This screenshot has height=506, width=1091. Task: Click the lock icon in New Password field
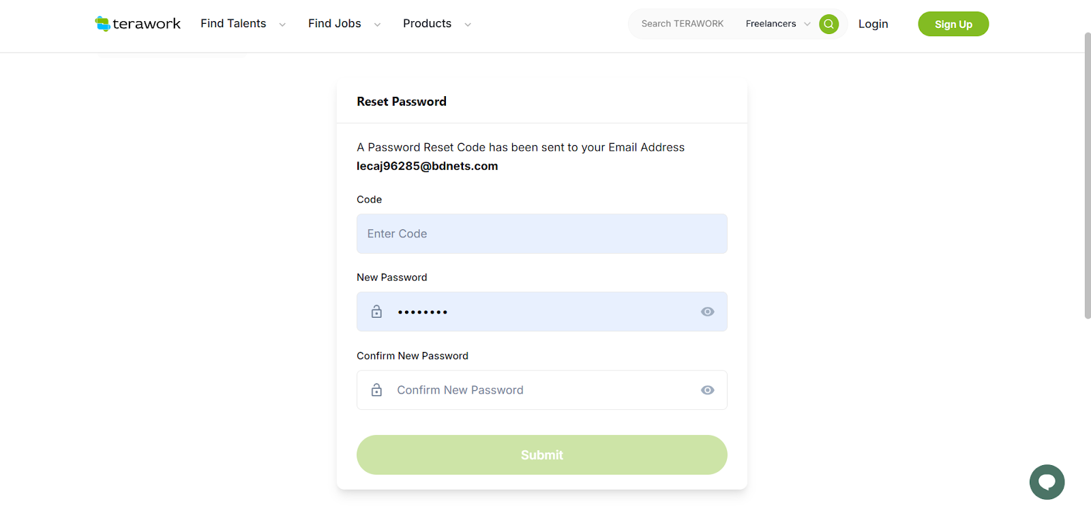[376, 312]
